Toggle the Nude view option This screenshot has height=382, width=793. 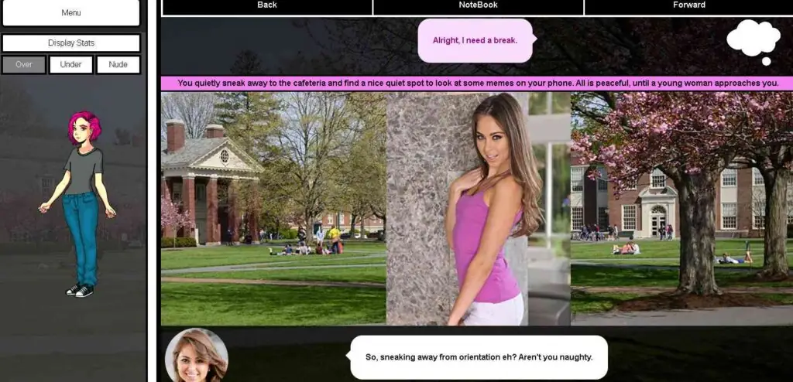coord(118,65)
